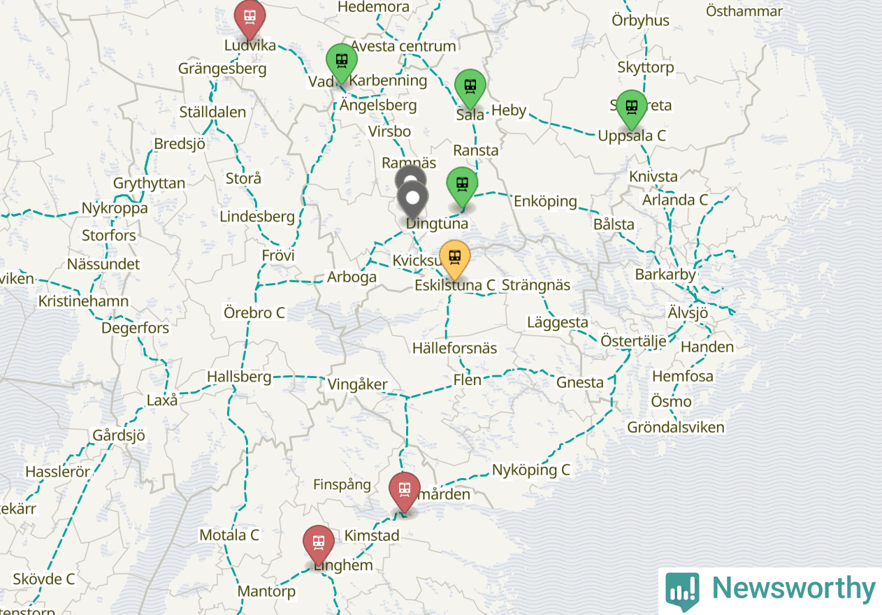The image size is (882, 615).
Task: Select the Hallsberg station label
Action: coord(239,377)
